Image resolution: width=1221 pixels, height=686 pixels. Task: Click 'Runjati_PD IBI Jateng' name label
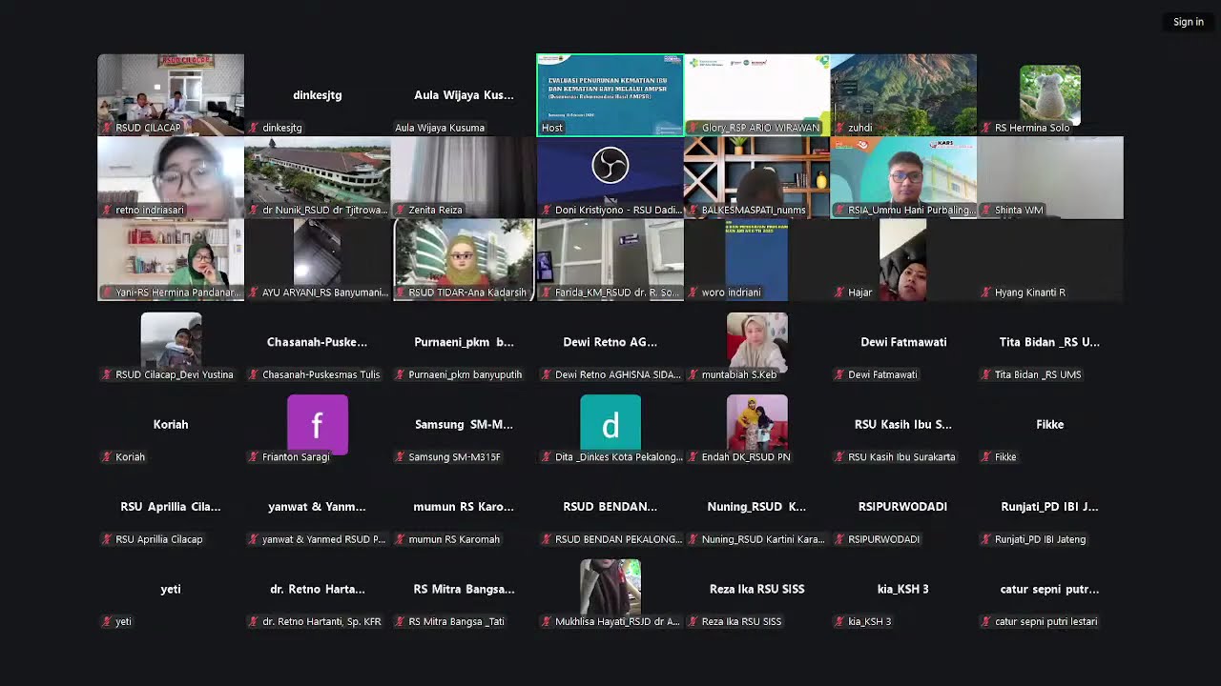click(1040, 539)
